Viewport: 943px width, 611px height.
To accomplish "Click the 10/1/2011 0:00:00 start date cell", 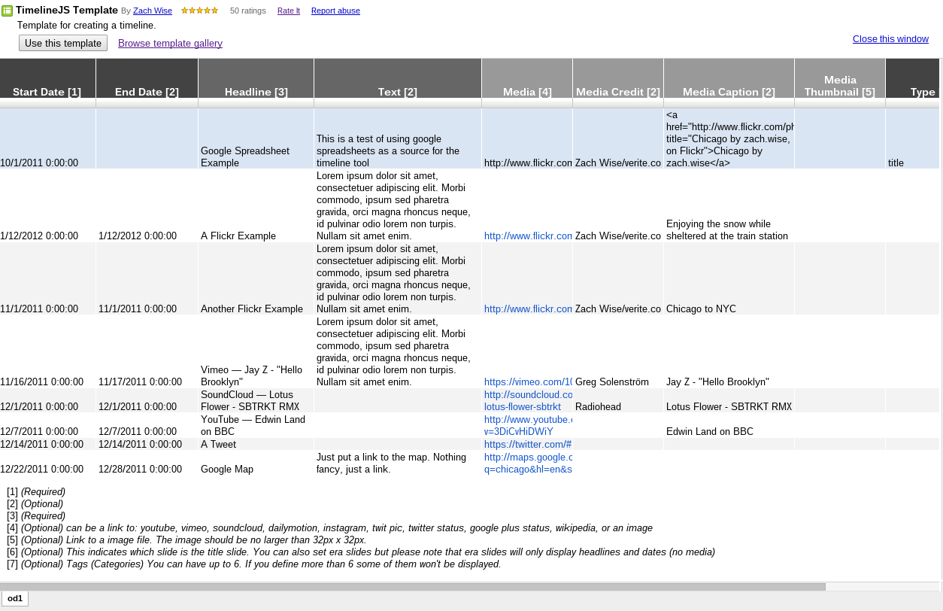I will pyautogui.click(x=47, y=138).
